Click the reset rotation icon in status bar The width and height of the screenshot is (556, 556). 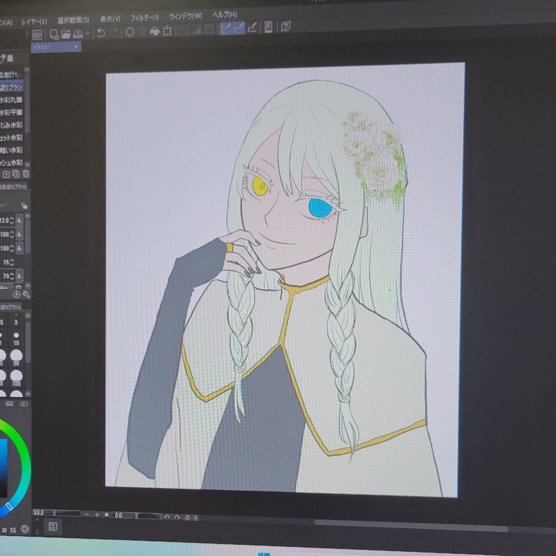(x=187, y=517)
